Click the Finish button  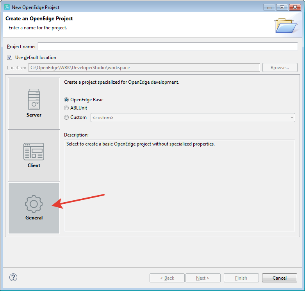click(x=241, y=278)
